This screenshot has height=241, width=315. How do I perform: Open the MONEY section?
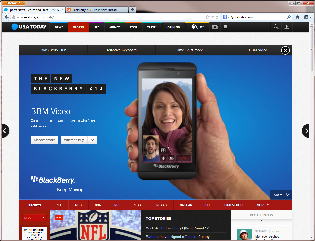coord(115,27)
